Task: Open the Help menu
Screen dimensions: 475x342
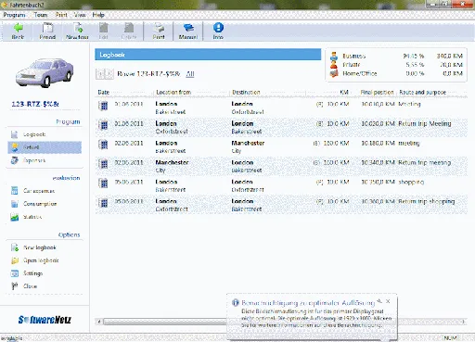Action: point(98,15)
